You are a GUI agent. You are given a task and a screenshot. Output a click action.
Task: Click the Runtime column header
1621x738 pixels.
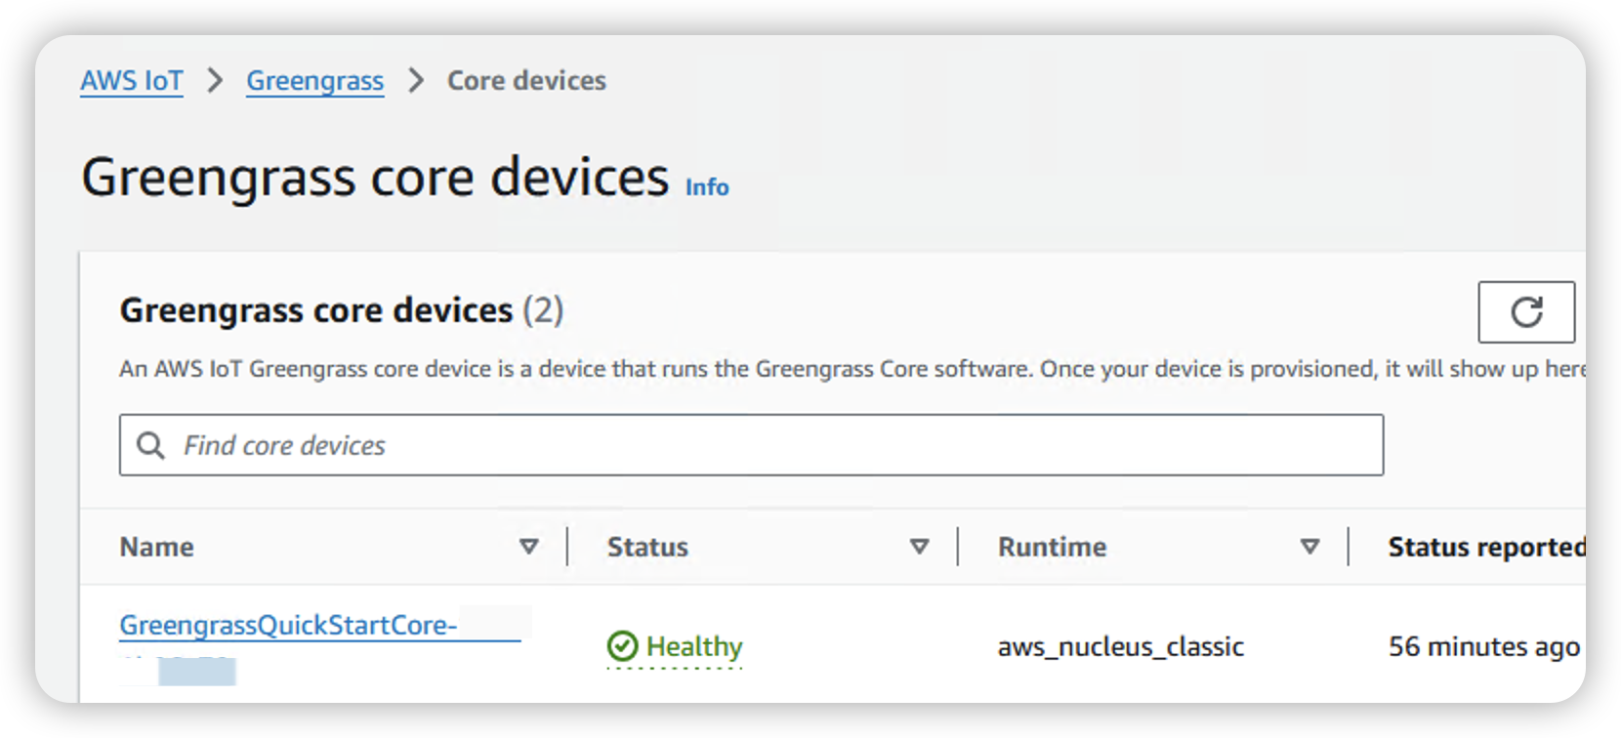tap(1052, 547)
